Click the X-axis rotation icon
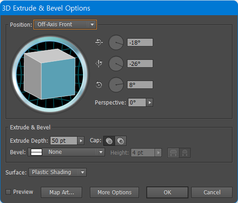 point(99,42)
